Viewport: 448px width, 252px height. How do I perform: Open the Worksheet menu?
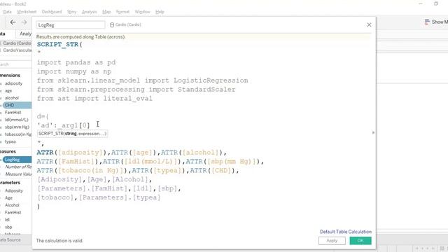[x=27, y=12]
